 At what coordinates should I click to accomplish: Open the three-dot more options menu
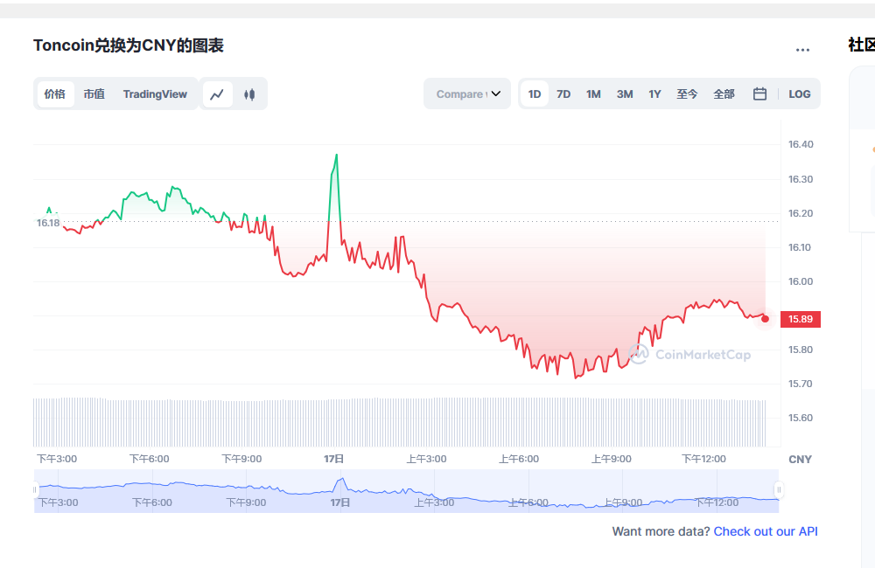click(802, 50)
